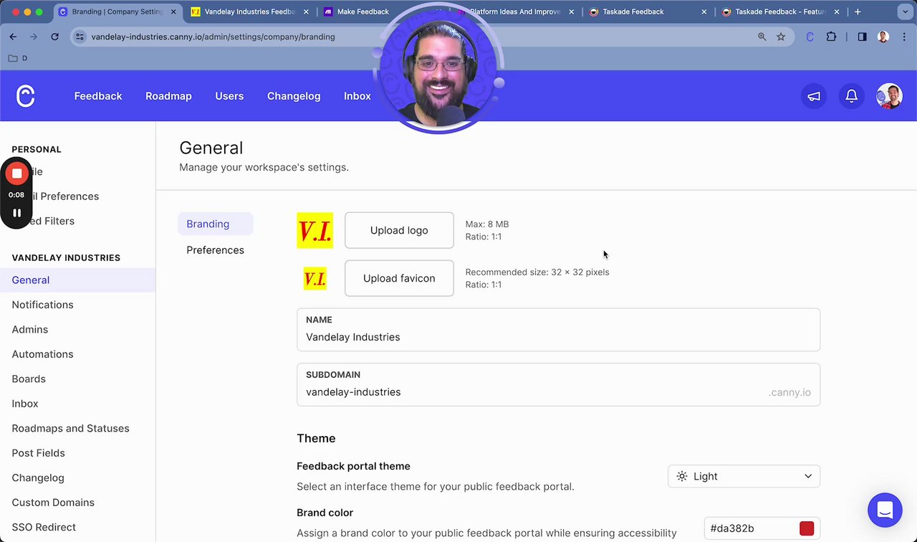Close the Branding Company Settings tab
This screenshot has width=917, height=542.
pos(173,11)
